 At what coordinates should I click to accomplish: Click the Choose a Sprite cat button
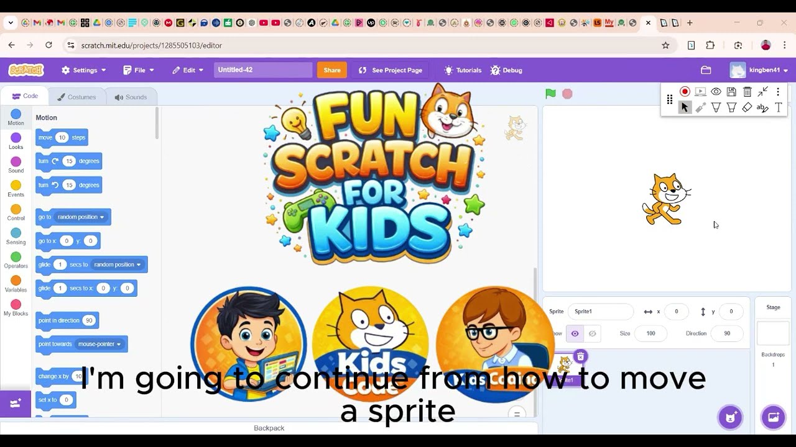click(x=730, y=417)
